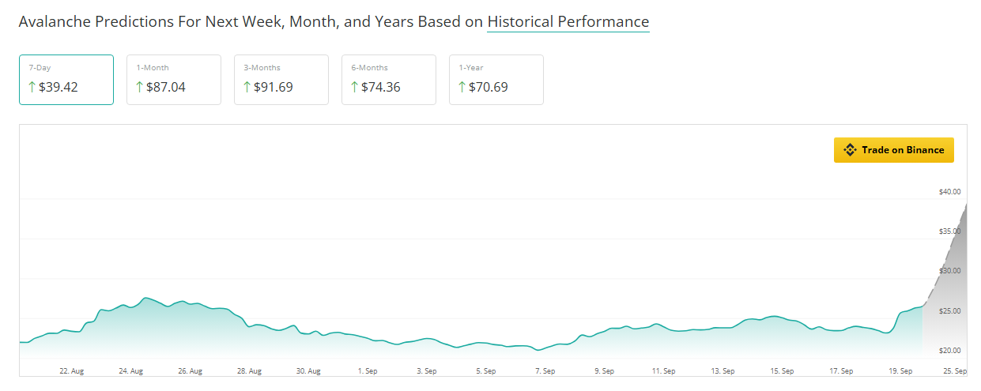Click the 24. Aug date label
The width and height of the screenshot is (981, 391).
coord(130,370)
